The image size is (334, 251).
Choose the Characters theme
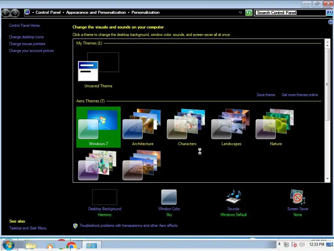click(x=187, y=127)
